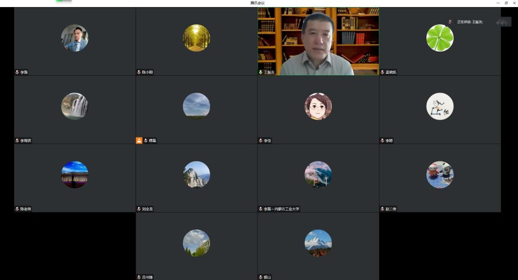Click the cartoon girl avatar of 李佳
The width and height of the screenshot is (518, 280).
pos(318,106)
